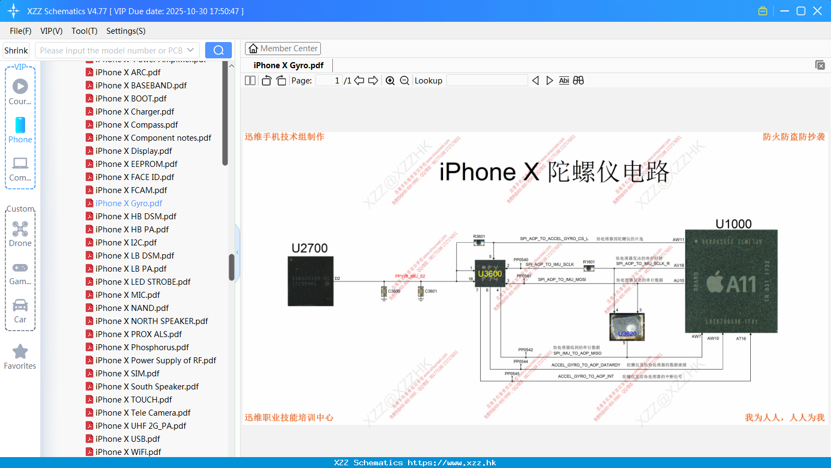The width and height of the screenshot is (831, 468).
Task: Open the Favorites star
Action: 20,357
